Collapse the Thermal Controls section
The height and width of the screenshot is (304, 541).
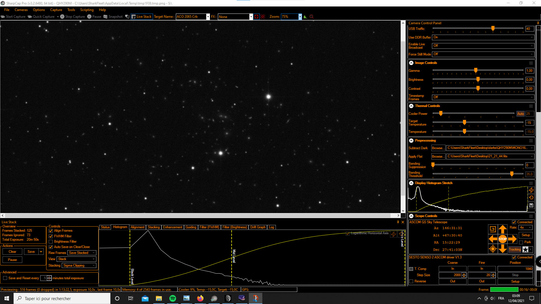point(411,106)
